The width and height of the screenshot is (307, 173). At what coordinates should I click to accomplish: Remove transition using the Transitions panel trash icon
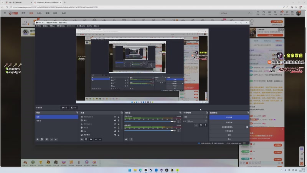click(201, 125)
